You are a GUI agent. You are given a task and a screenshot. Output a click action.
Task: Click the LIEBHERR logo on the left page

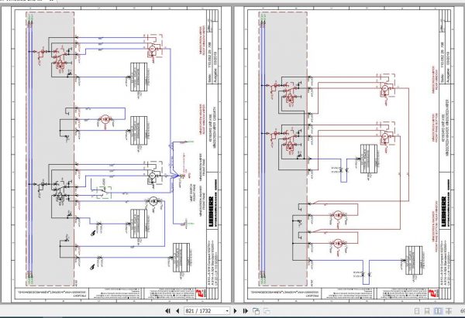tap(212, 212)
